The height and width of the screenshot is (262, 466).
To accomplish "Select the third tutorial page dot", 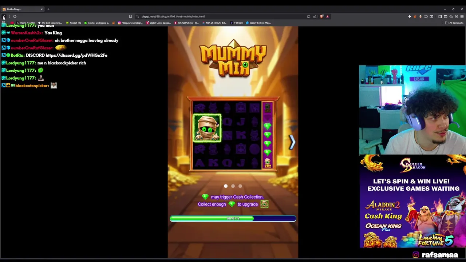I will pyautogui.click(x=240, y=186).
